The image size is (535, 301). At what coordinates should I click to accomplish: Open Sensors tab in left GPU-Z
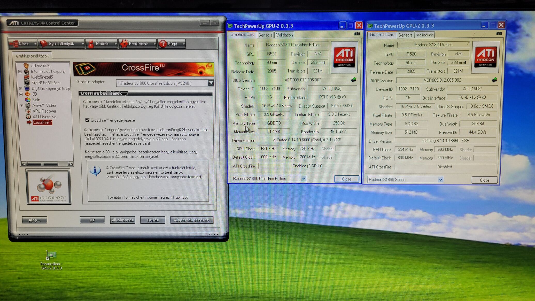(x=265, y=35)
